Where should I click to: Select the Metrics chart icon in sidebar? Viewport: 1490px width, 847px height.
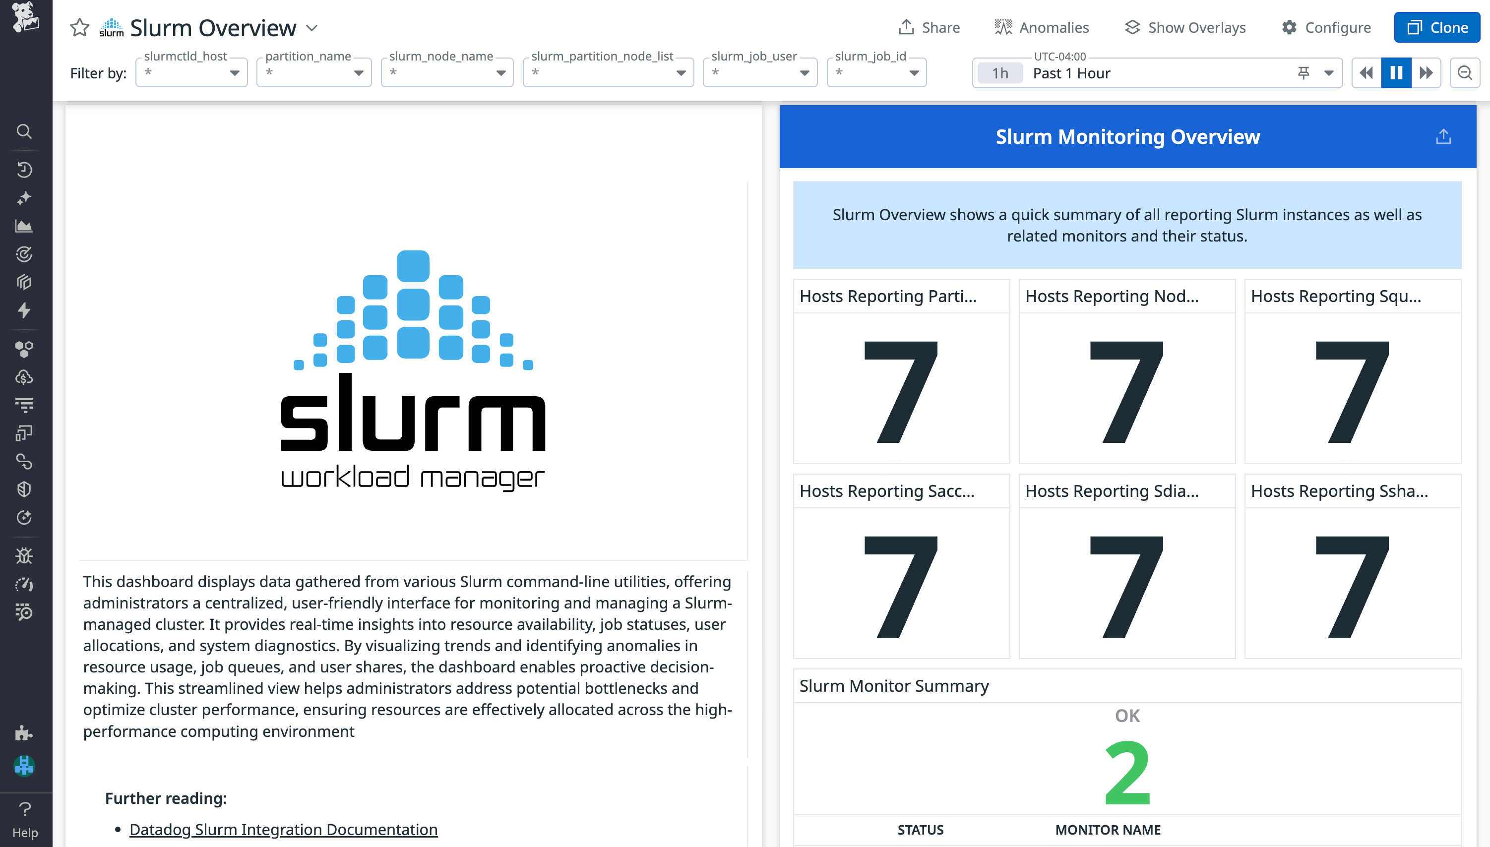(24, 226)
